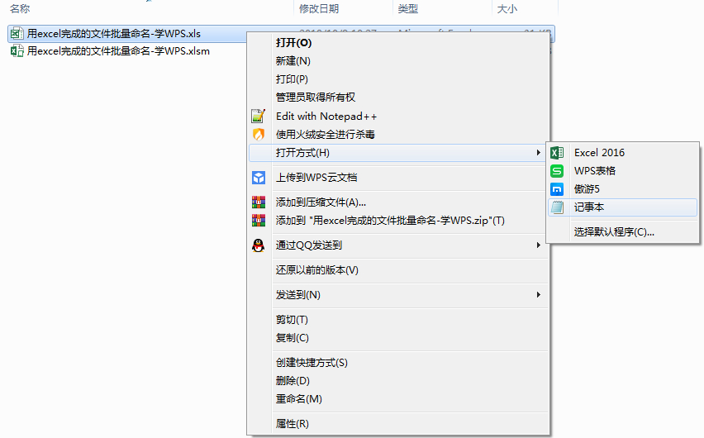Click archive icon beside 添加到压缩文件(A)
Screen dimensions: 704x438
[258, 202]
